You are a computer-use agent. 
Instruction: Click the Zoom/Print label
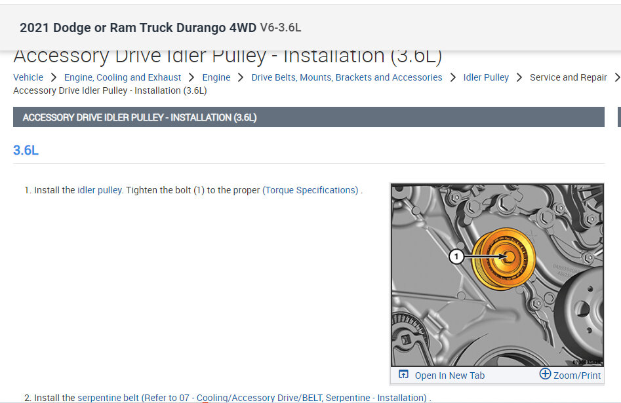pyautogui.click(x=577, y=375)
